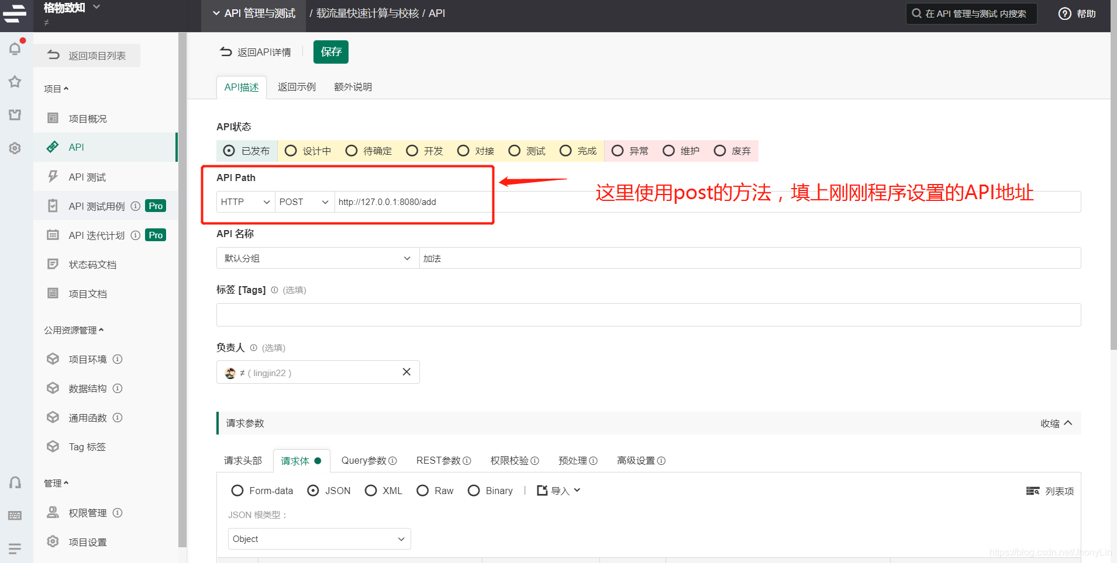Choose XML request body type
Viewport: 1117px width, 563px height.
371,491
